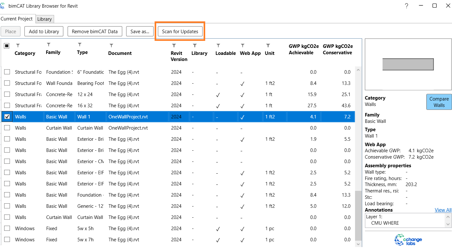Switch to the Library tab

(44, 19)
